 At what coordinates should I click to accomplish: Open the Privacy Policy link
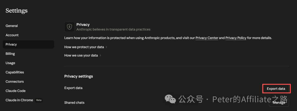236,38
